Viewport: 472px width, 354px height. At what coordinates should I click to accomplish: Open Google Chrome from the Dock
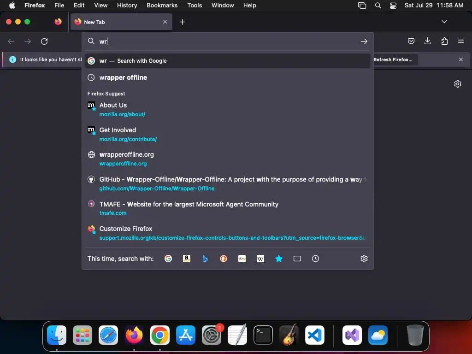click(160, 335)
